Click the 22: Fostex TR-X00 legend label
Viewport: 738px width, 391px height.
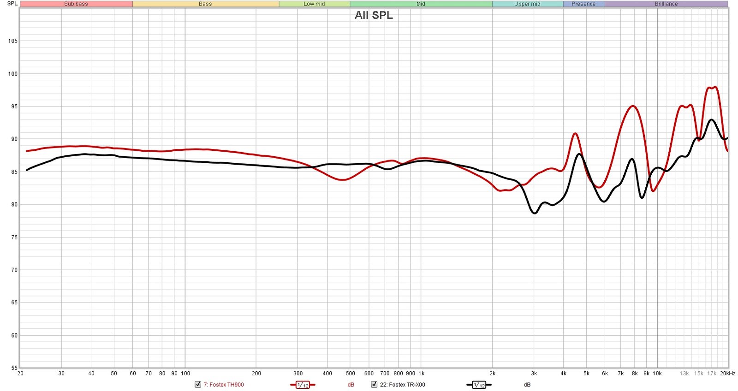pos(402,385)
